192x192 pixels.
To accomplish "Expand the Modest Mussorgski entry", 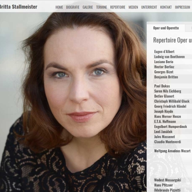I will tap(173, 180).
